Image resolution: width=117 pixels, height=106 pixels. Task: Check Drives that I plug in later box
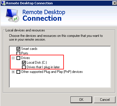[24, 67]
